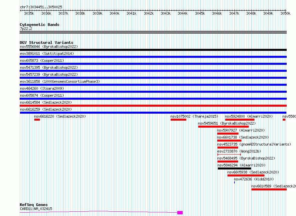
Task: Open the nsv6610589 Sedlazeck label
Action: (x=273, y=186)
